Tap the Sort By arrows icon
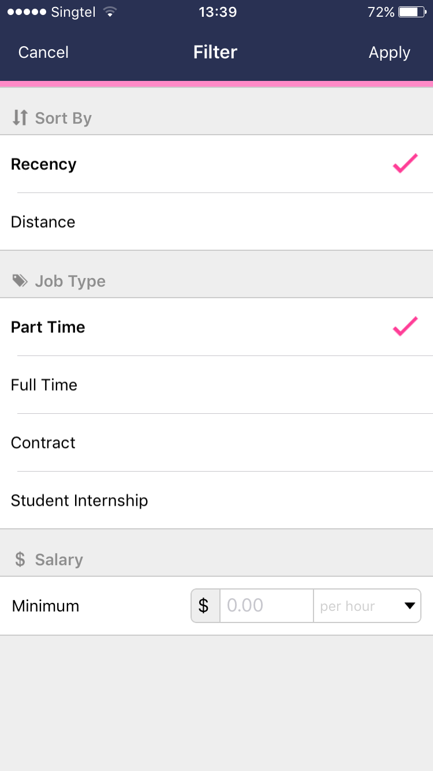Image resolution: width=433 pixels, height=771 pixels. [20, 118]
